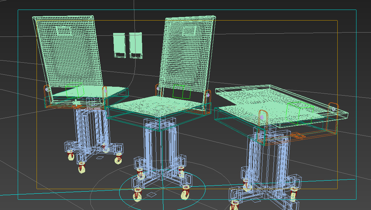Image resolution: width=371 pixels, height=210 pixels.
Task: Select the center chair's seat cushion
Action: point(157,106)
